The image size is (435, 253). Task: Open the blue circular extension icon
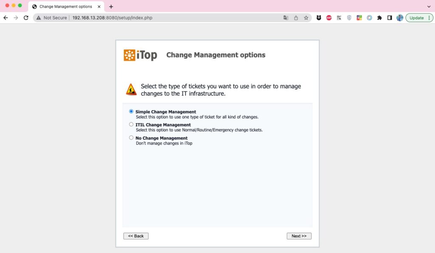(369, 18)
